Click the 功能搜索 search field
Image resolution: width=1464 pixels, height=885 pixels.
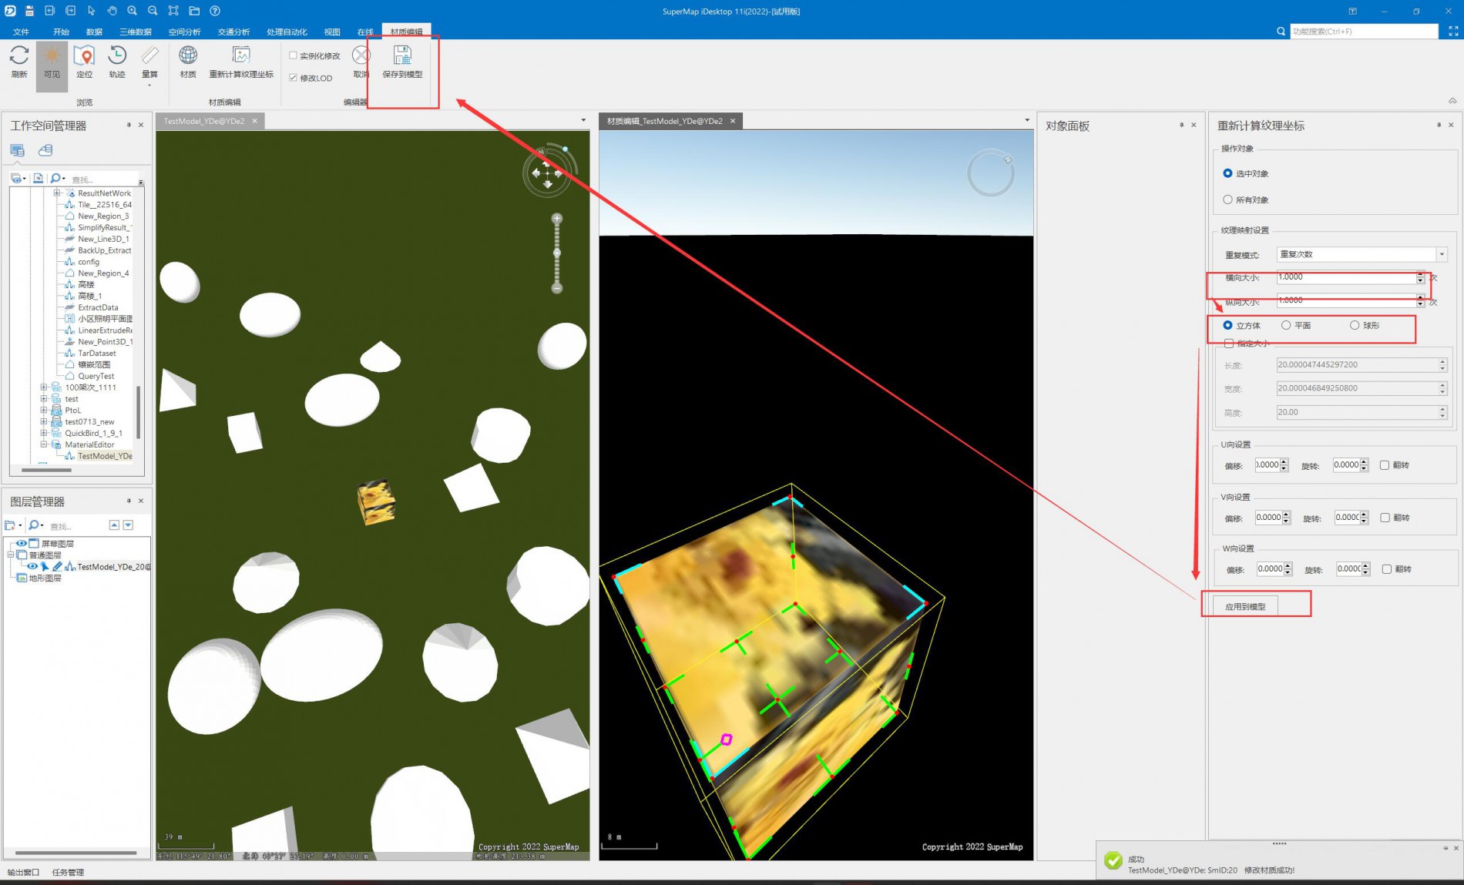pos(1364,32)
